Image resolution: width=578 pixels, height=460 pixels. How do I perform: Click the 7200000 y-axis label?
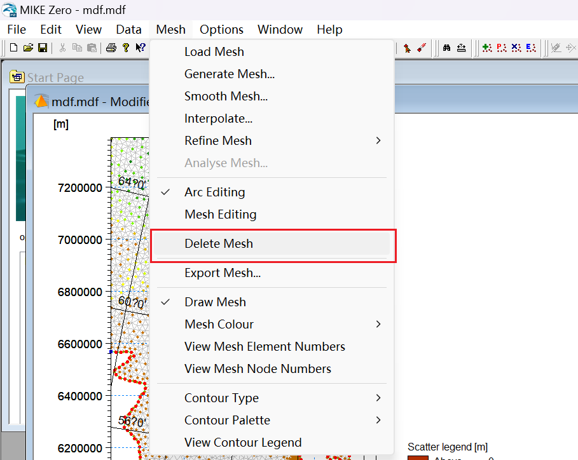80,188
